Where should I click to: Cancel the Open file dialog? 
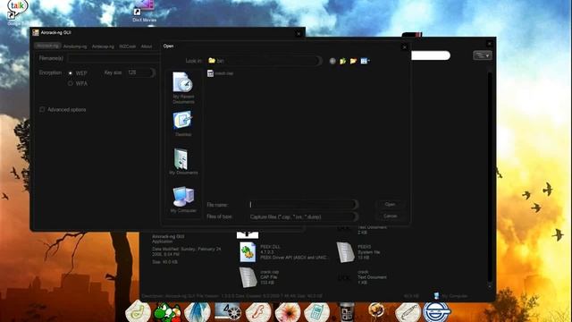[x=390, y=216]
